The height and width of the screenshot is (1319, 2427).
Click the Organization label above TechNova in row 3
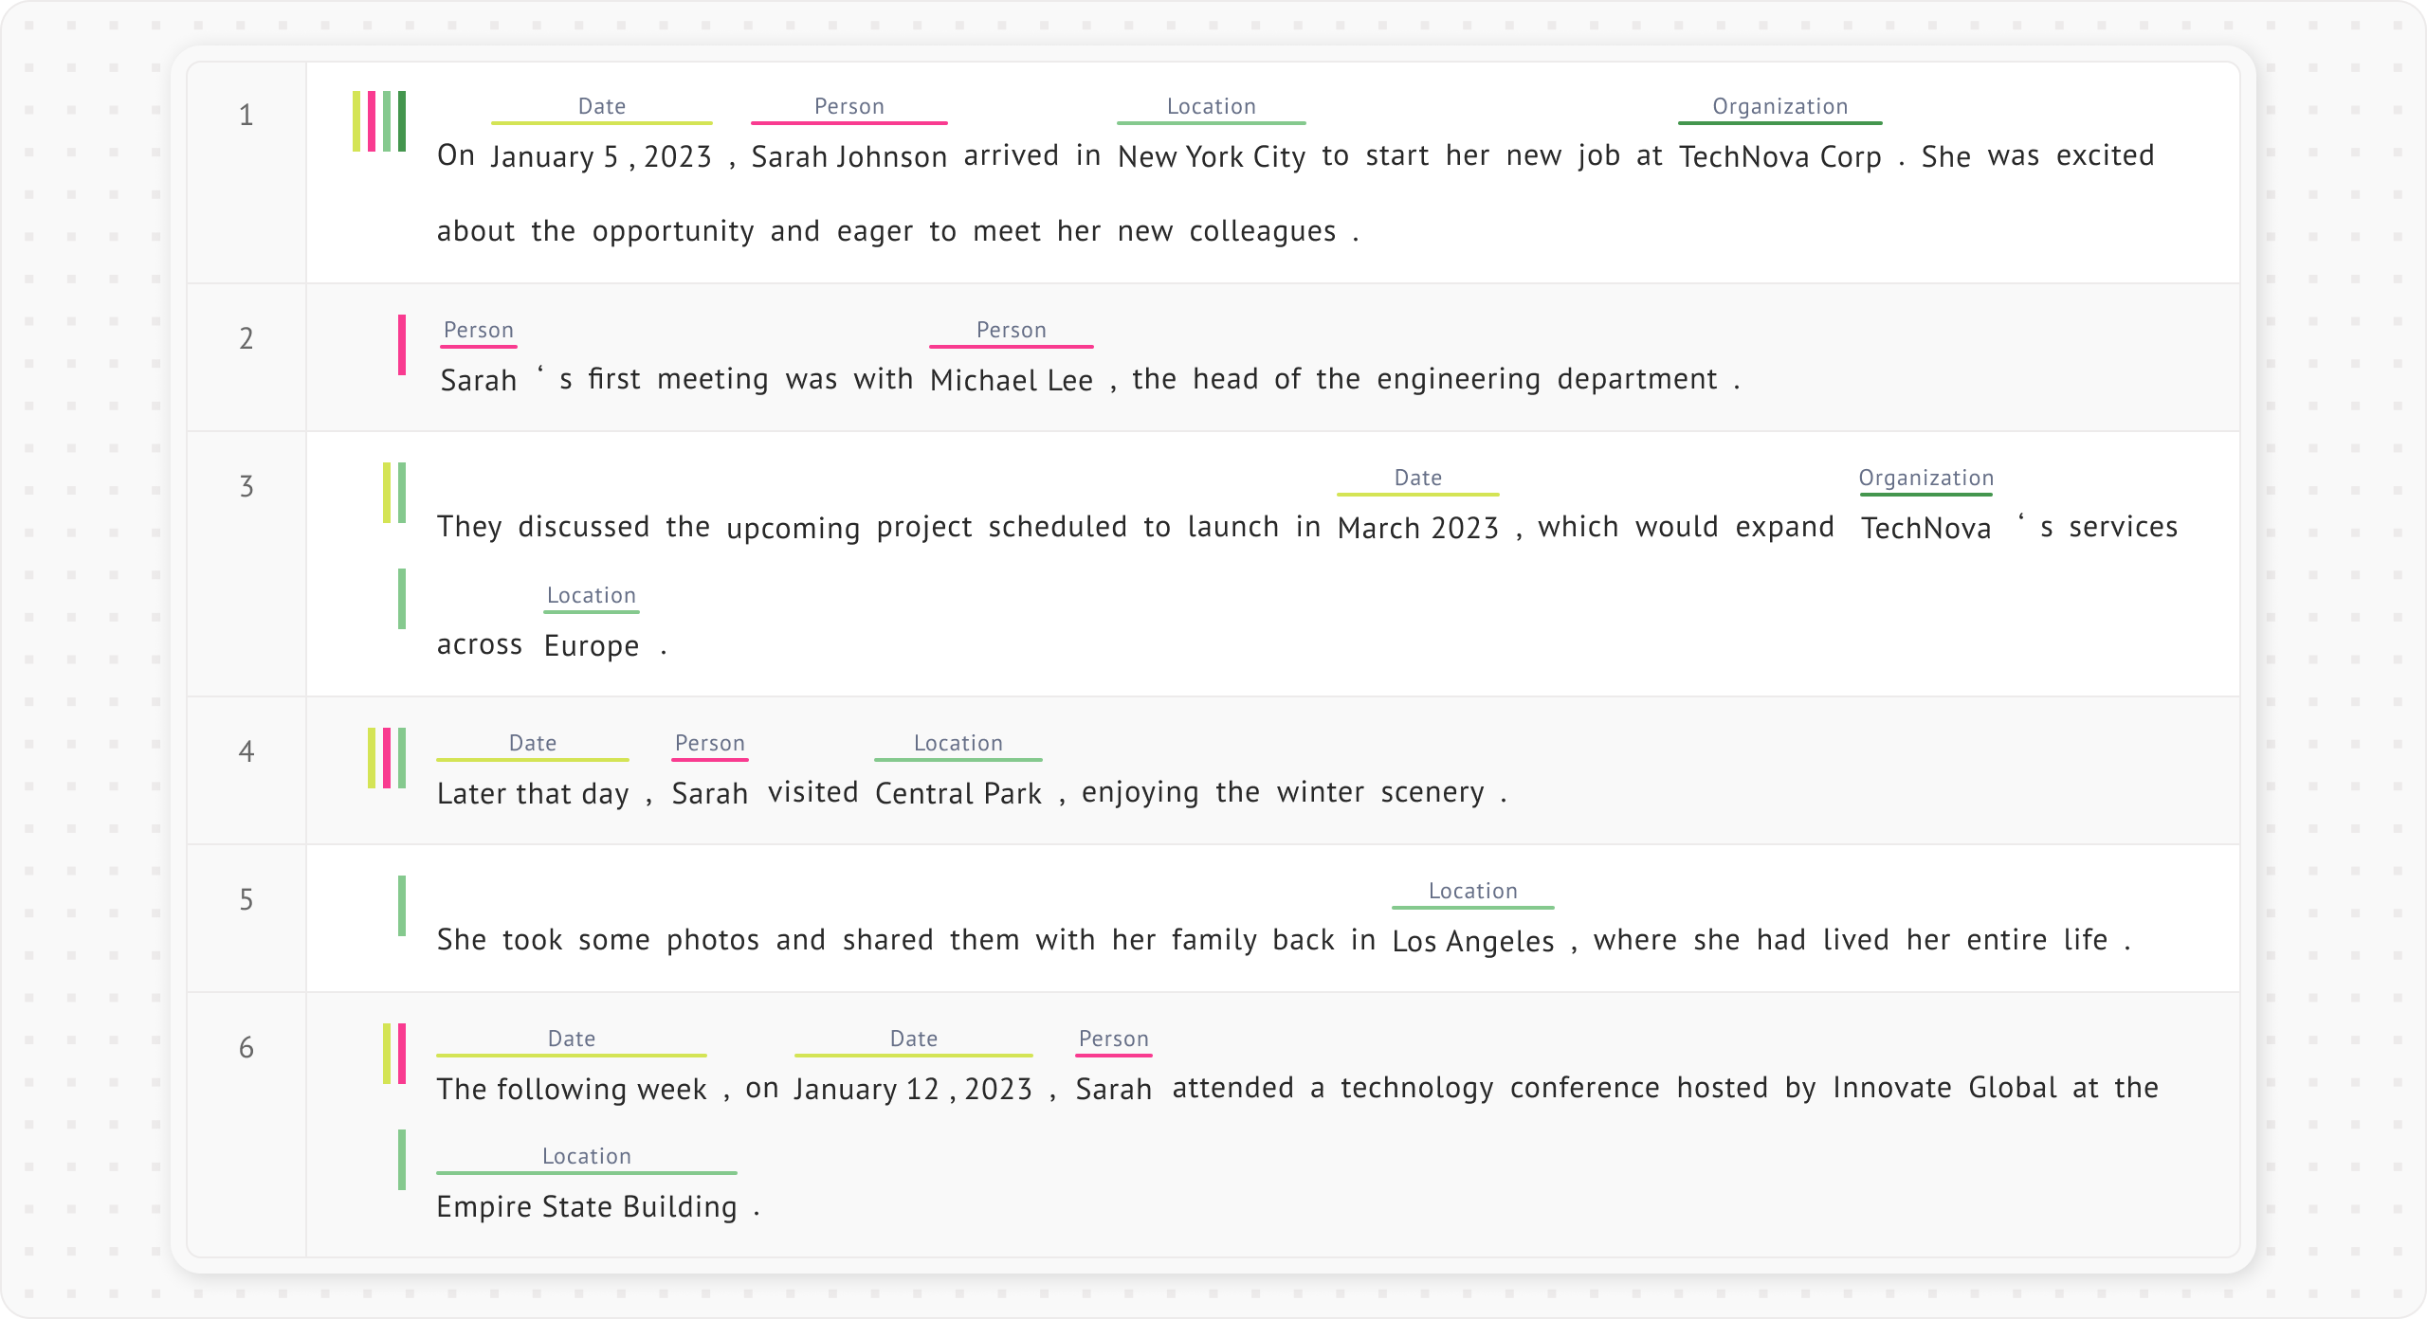1925,478
